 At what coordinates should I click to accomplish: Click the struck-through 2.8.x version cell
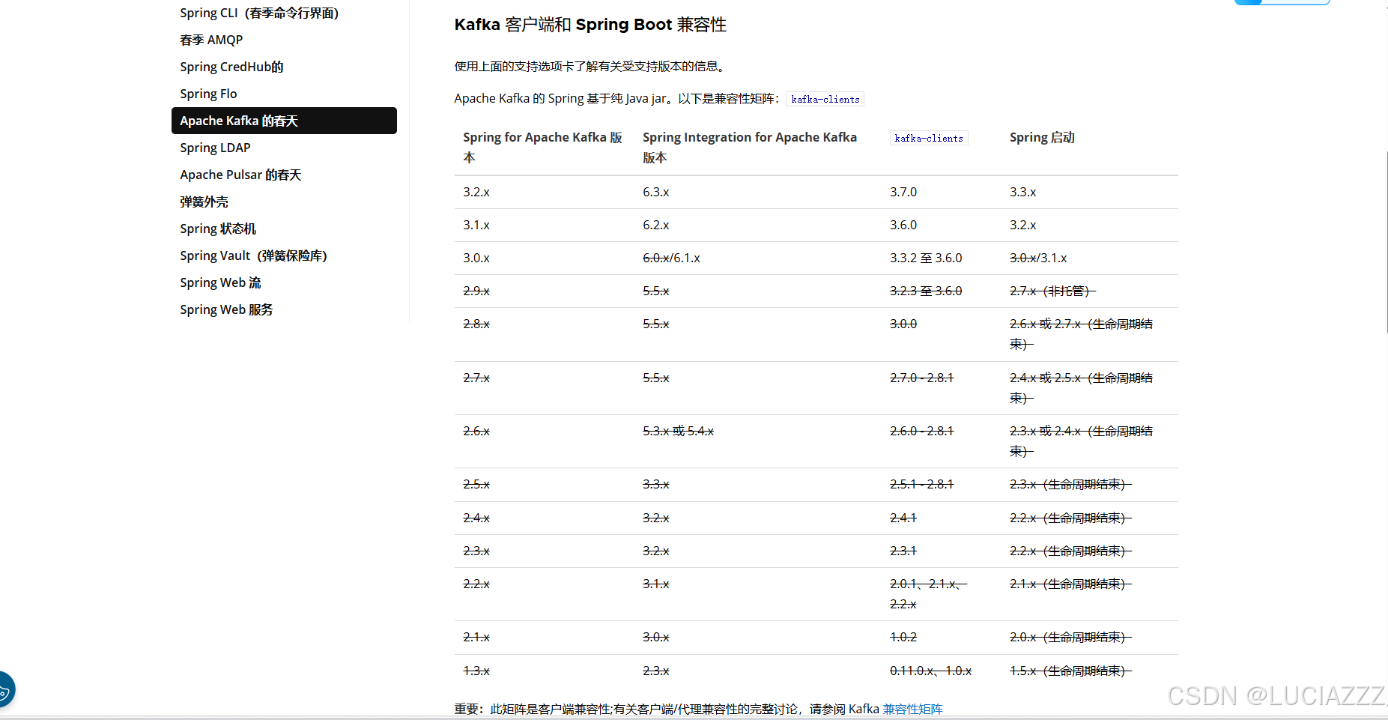tap(476, 324)
